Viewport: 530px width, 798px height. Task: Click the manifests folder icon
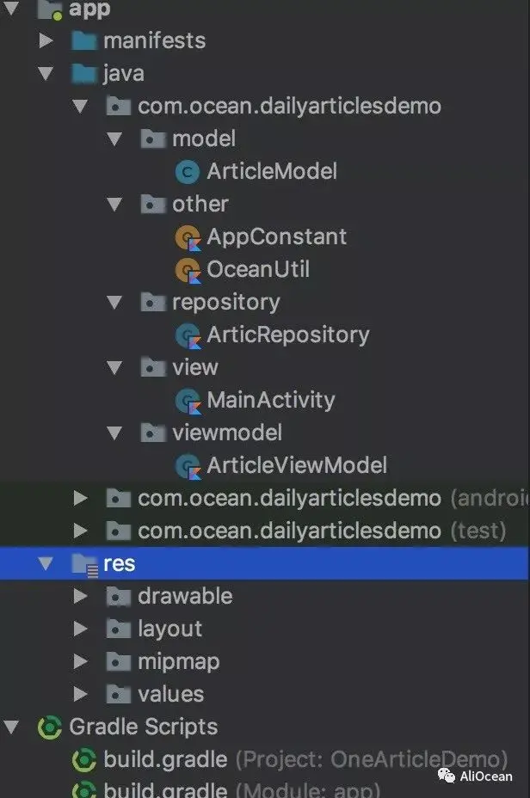click(x=83, y=40)
